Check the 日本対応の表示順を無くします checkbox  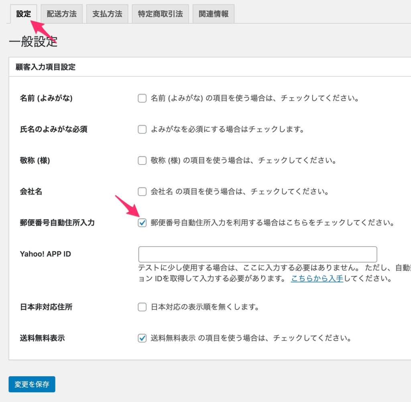pos(142,307)
